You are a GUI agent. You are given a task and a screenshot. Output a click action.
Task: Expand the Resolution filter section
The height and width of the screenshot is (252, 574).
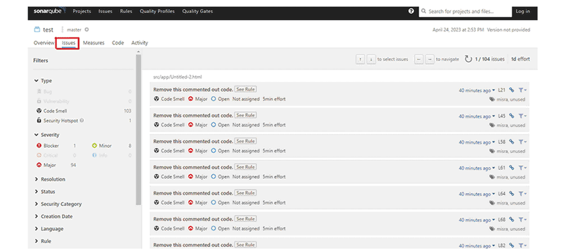[x=53, y=179]
